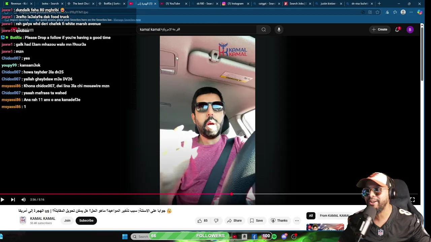
Task: Add page to favorites star icon
Action: pyautogui.click(x=377, y=12)
